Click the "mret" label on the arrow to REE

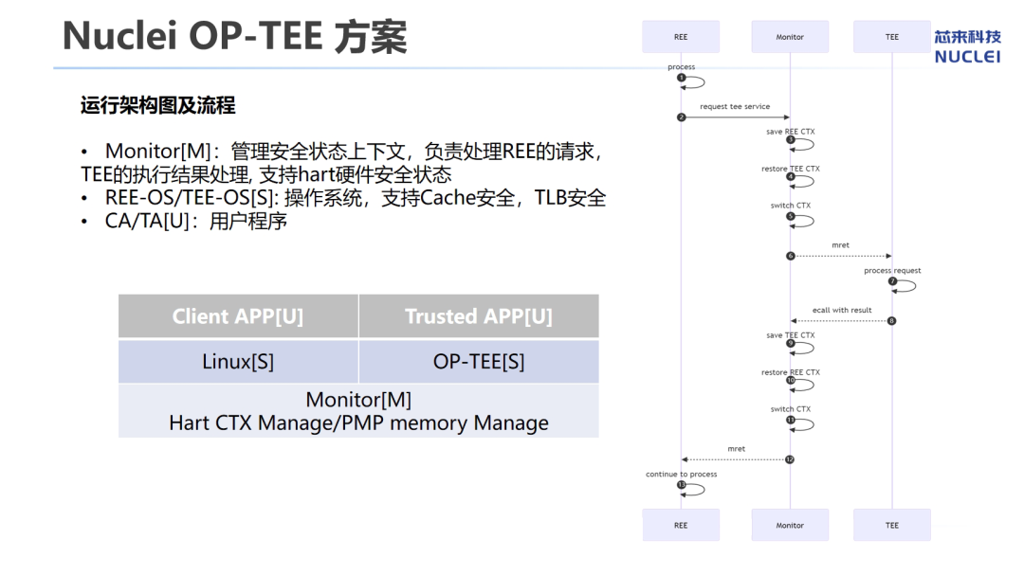[736, 448]
